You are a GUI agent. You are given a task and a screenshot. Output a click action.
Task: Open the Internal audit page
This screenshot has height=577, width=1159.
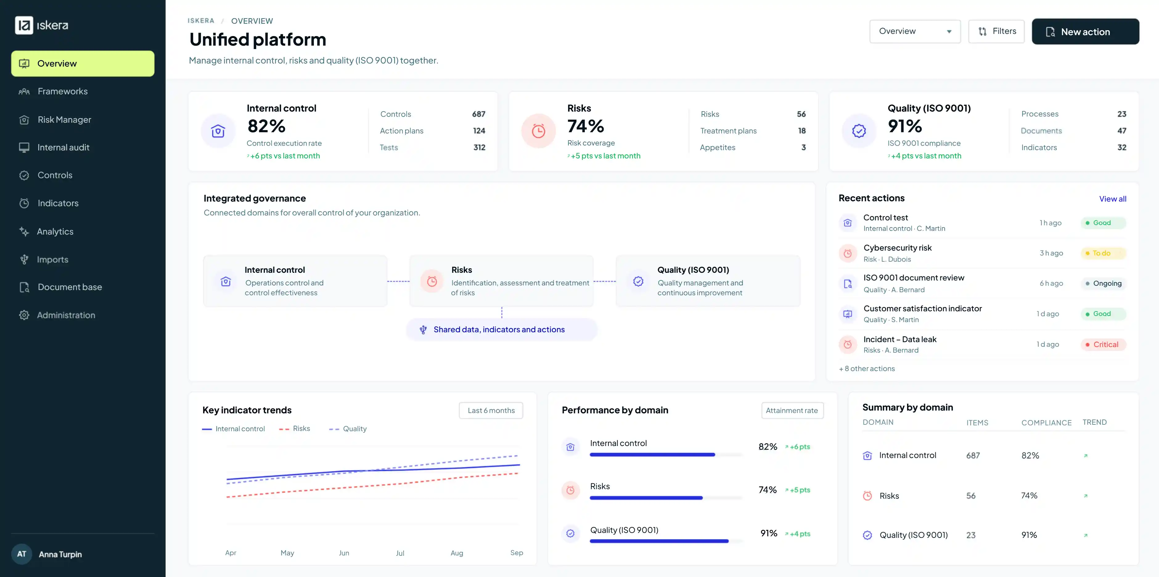(83, 148)
